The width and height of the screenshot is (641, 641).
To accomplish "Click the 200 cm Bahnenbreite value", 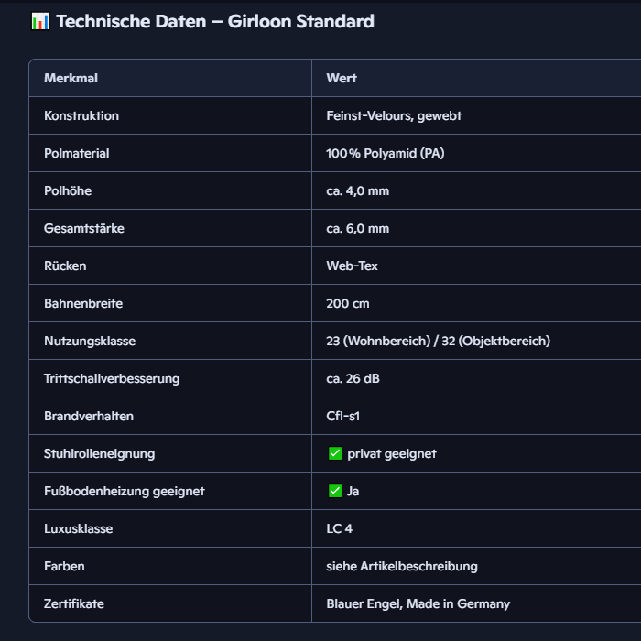I will pyautogui.click(x=348, y=303).
